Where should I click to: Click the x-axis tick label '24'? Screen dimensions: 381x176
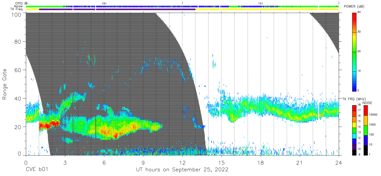pyautogui.click(x=339, y=163)
